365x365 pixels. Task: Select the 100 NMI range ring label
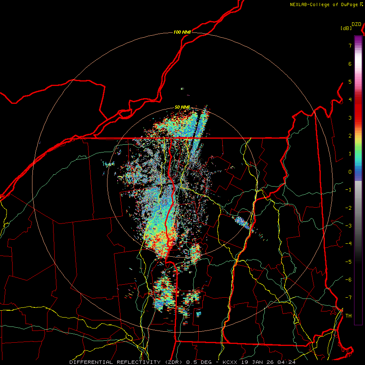click(x=182, y=32)
